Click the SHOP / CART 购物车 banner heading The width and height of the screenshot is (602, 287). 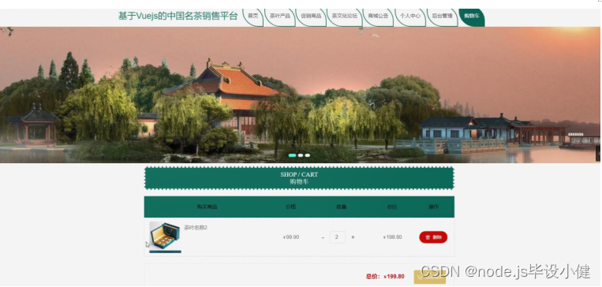(x=299, y=178)
